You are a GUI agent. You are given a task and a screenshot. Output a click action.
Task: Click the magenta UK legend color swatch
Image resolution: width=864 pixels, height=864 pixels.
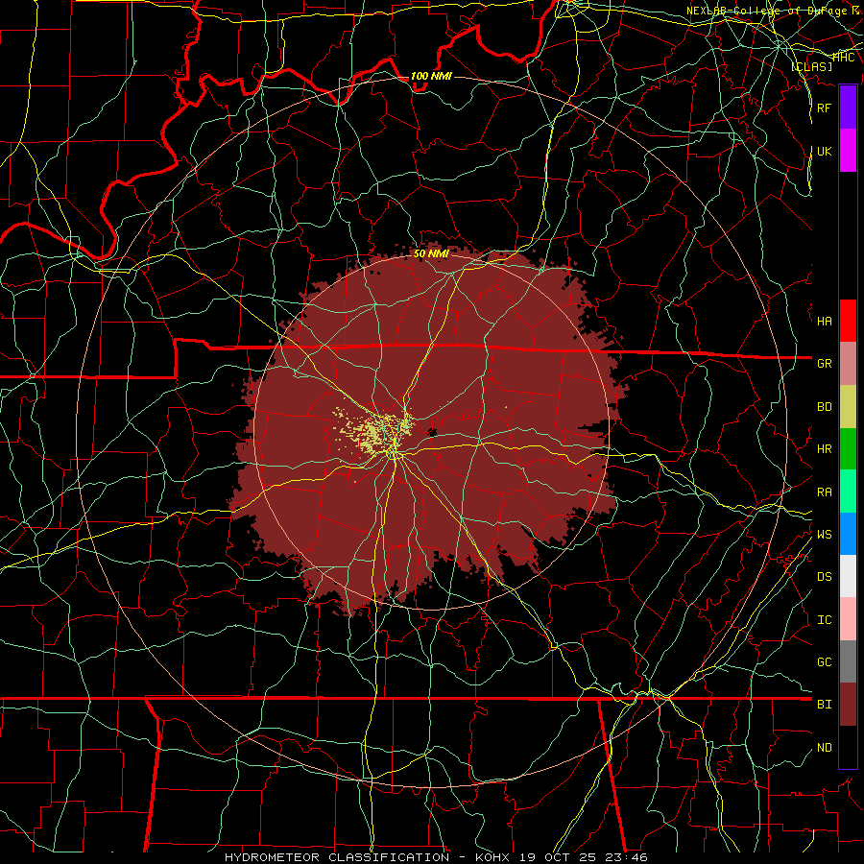(x=848, y=151)
